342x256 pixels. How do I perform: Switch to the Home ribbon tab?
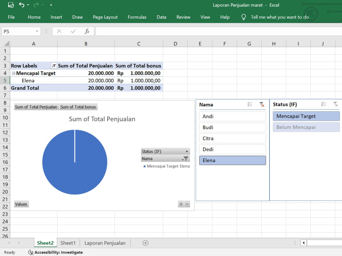pos(34,17)
